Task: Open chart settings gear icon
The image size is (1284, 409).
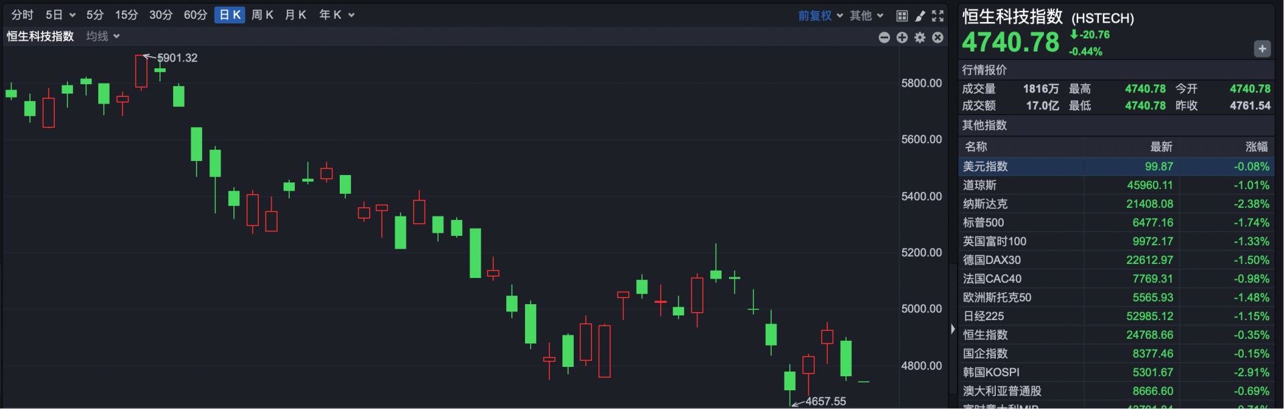Action: pos(920,37)
